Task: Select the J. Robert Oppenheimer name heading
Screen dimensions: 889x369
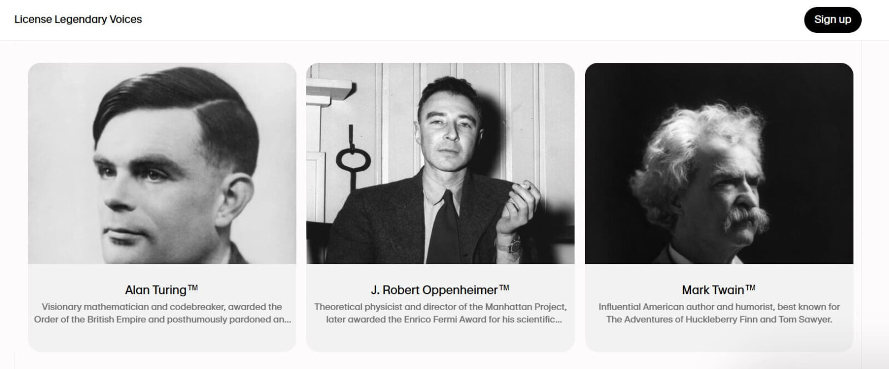Action: point(434,290)
